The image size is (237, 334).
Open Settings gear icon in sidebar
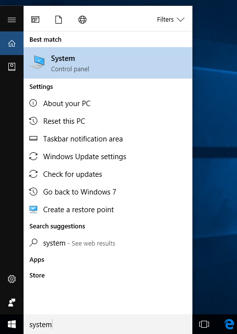12,279
